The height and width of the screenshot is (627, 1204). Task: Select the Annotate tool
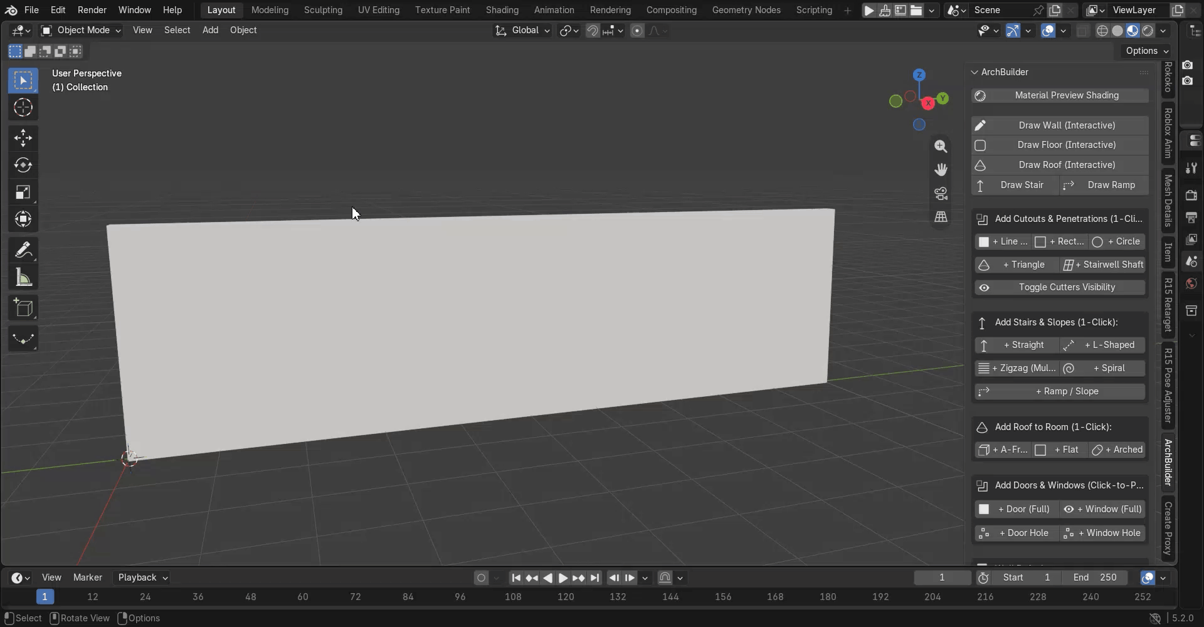(23, 250)
